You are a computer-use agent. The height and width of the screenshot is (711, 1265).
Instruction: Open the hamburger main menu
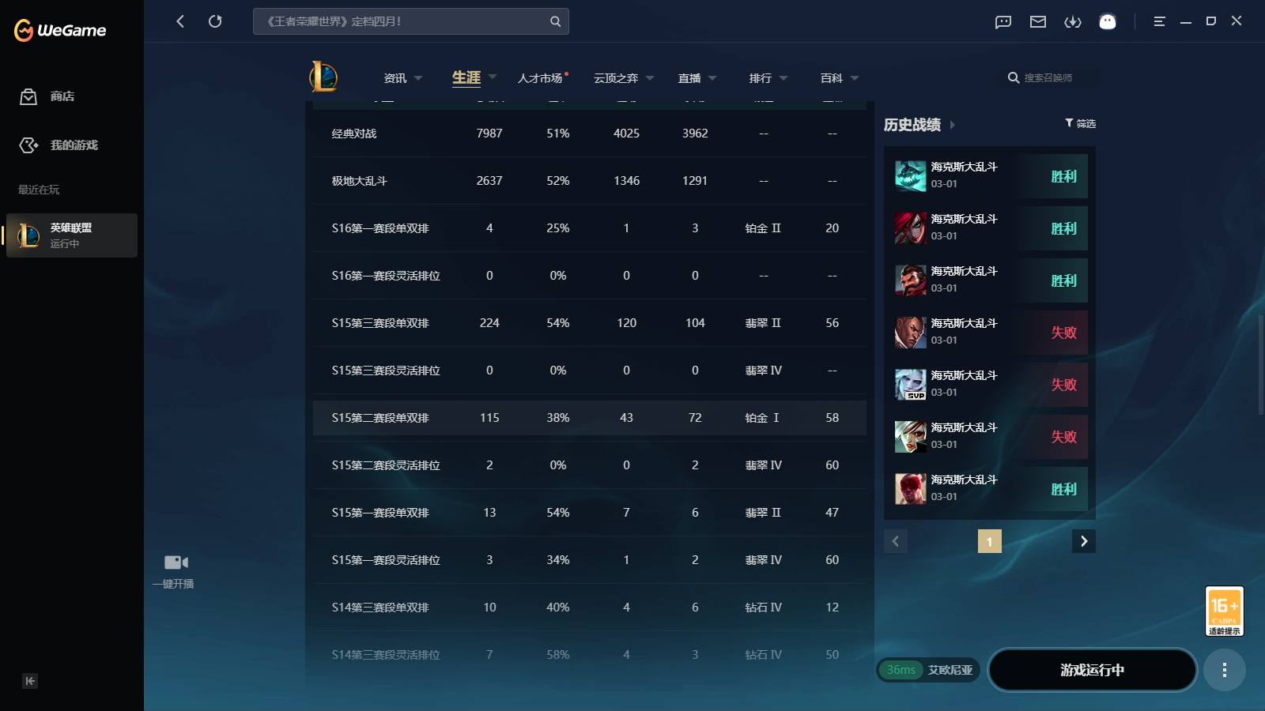1159,22
